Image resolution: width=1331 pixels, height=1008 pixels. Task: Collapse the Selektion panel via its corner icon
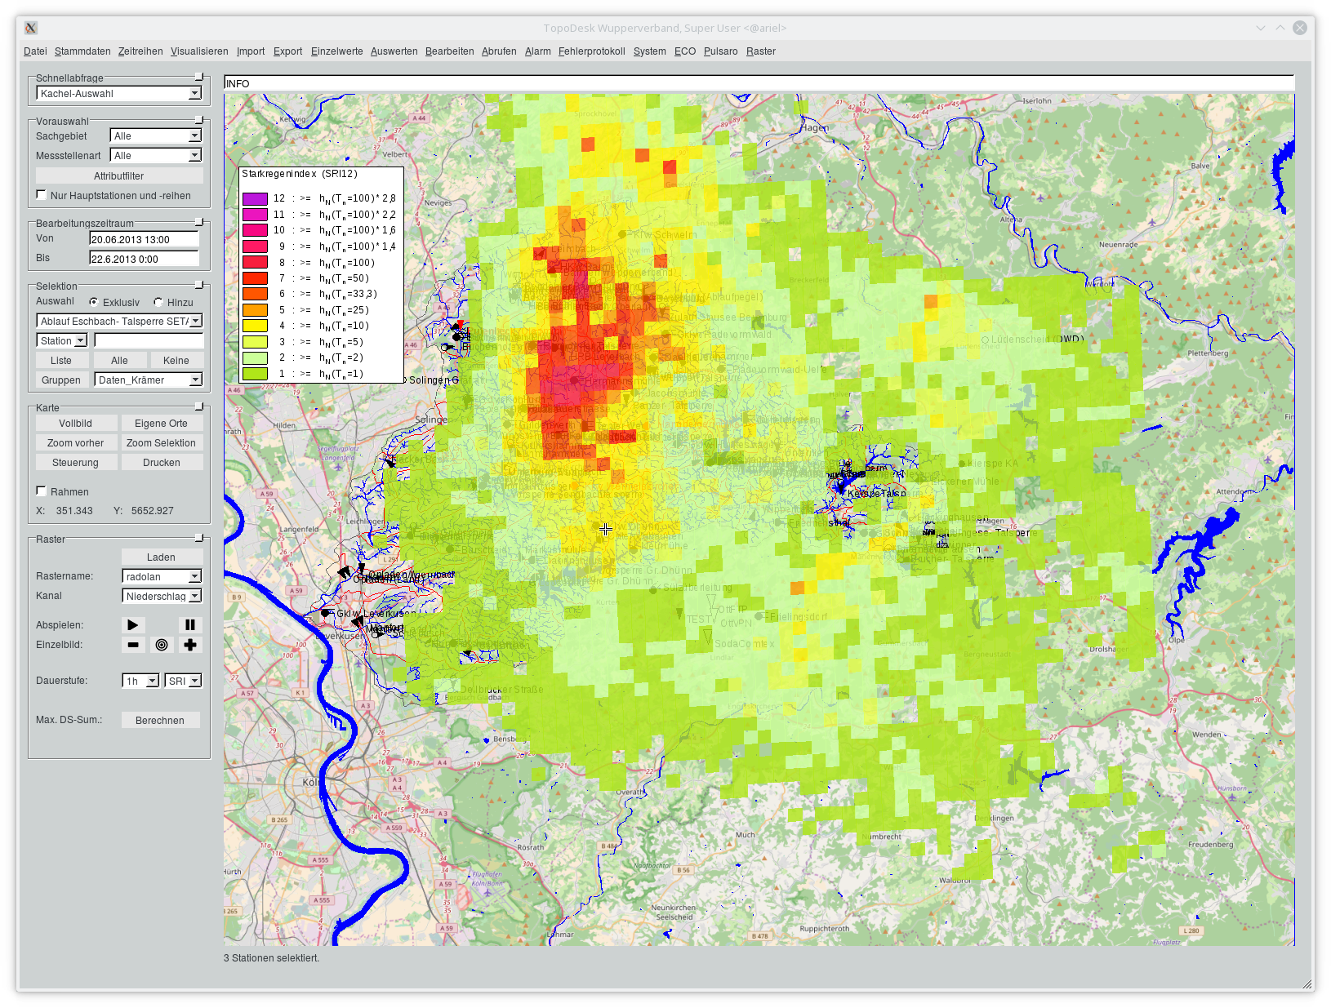click(199, 286)
